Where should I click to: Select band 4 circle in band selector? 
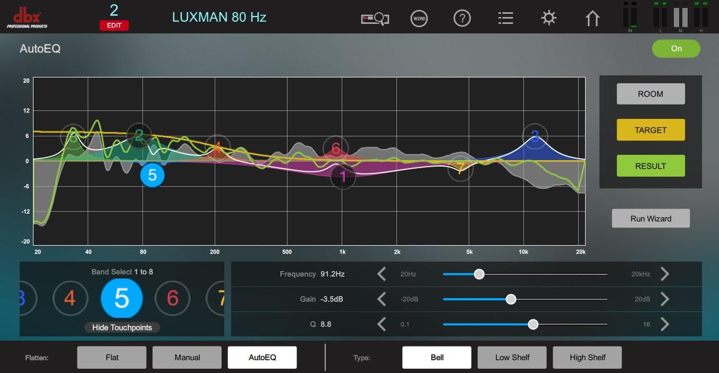[x=70, y=299]
